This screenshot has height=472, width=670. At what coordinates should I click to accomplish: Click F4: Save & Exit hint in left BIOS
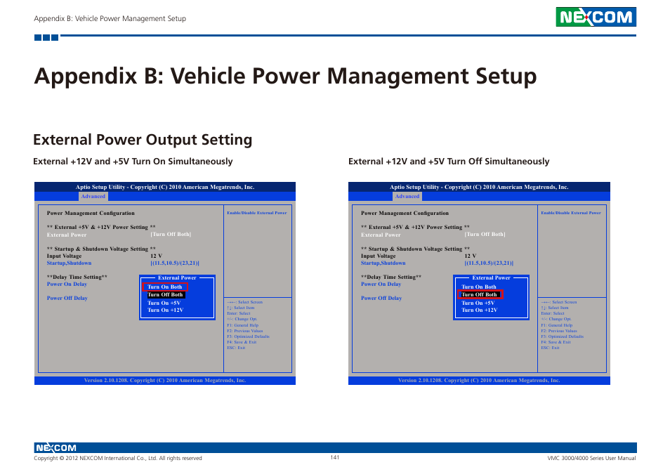tap(242, 342)
